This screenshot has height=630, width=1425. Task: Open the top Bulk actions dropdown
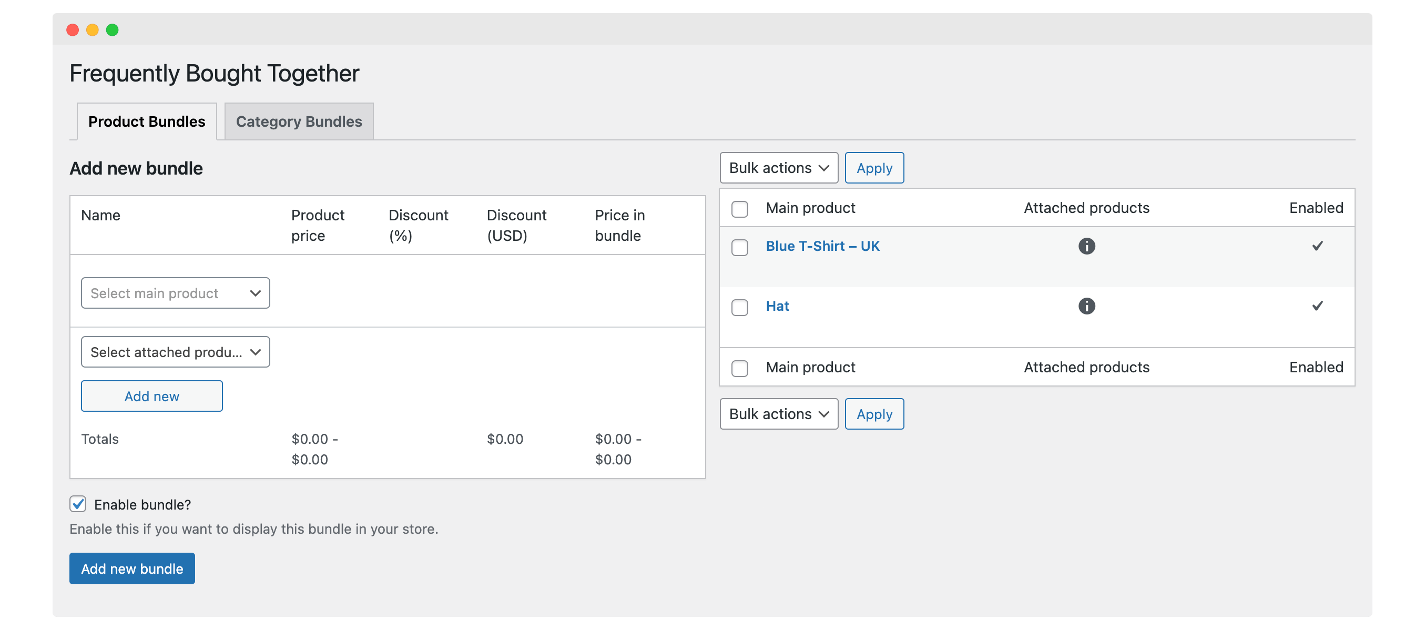[x=778, y=168]
